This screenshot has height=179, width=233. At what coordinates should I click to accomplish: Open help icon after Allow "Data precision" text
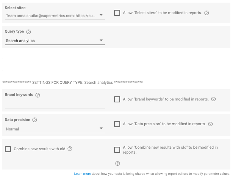210,124
